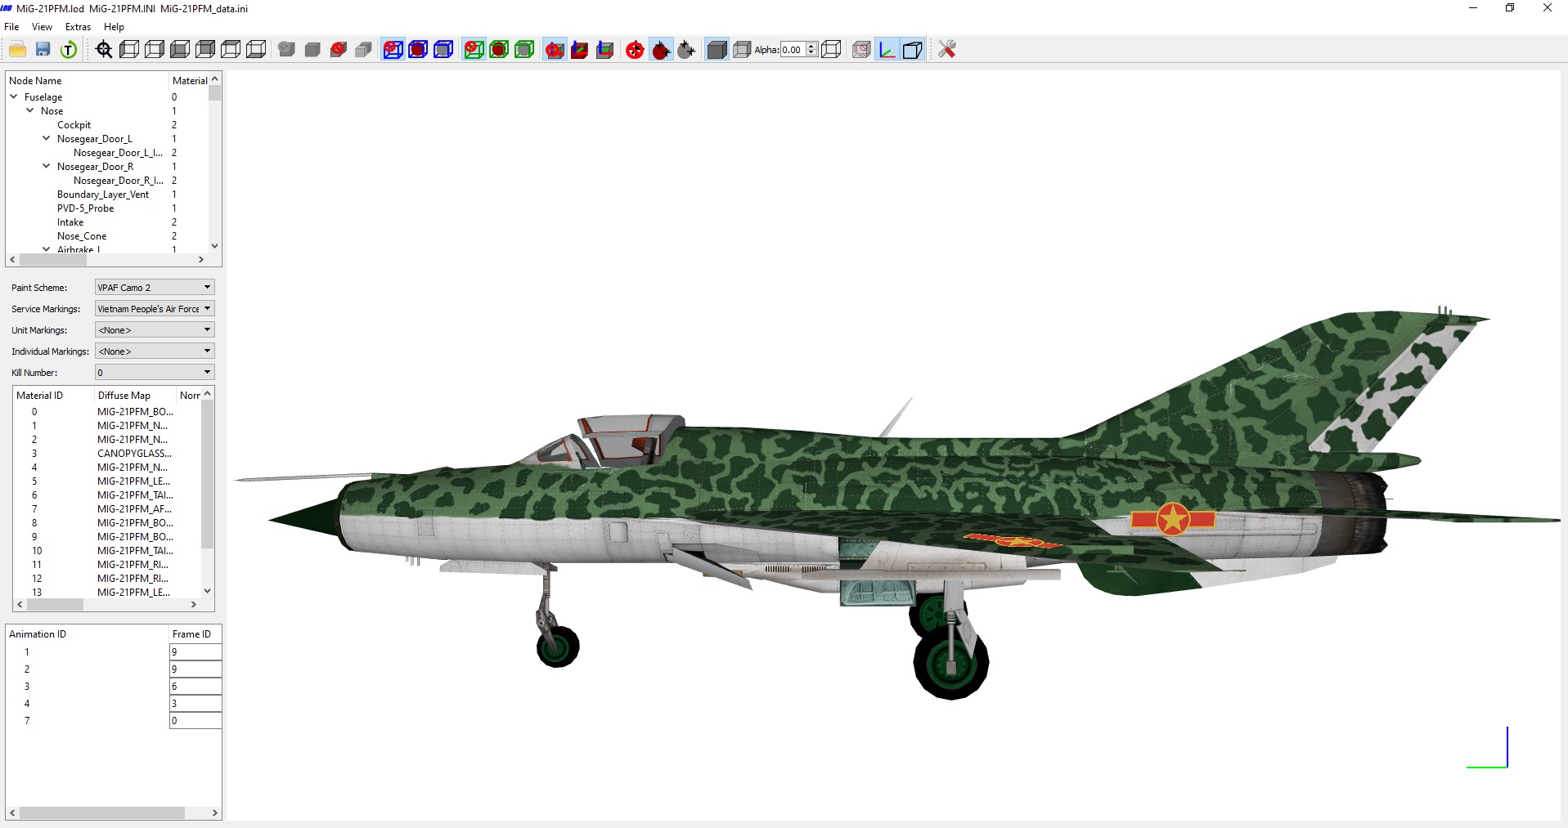This screenshot has height=828, width=1568.
Task: Open the Help menu
Action: 114,27
